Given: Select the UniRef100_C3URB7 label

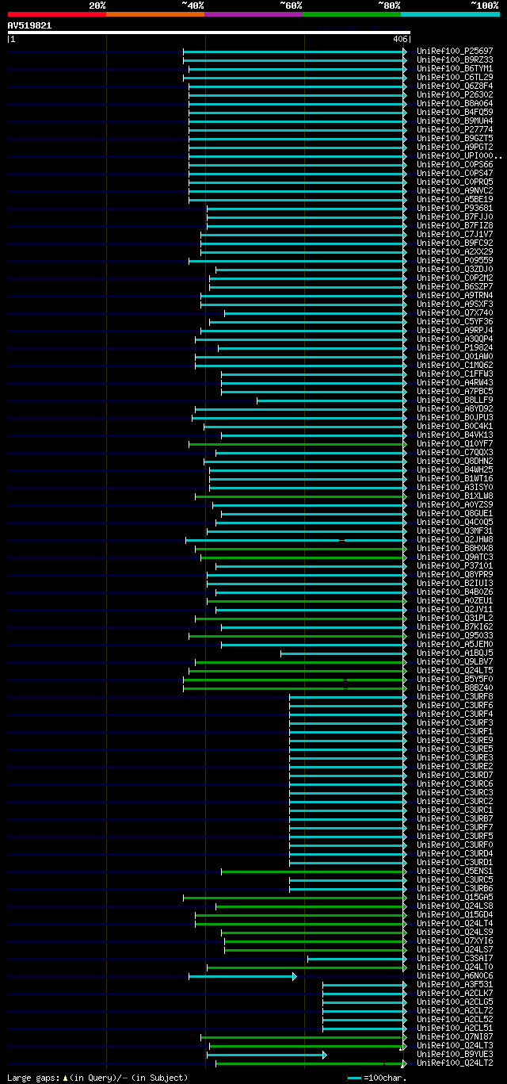Looking at the screenshot, I should tap(455, 819).
